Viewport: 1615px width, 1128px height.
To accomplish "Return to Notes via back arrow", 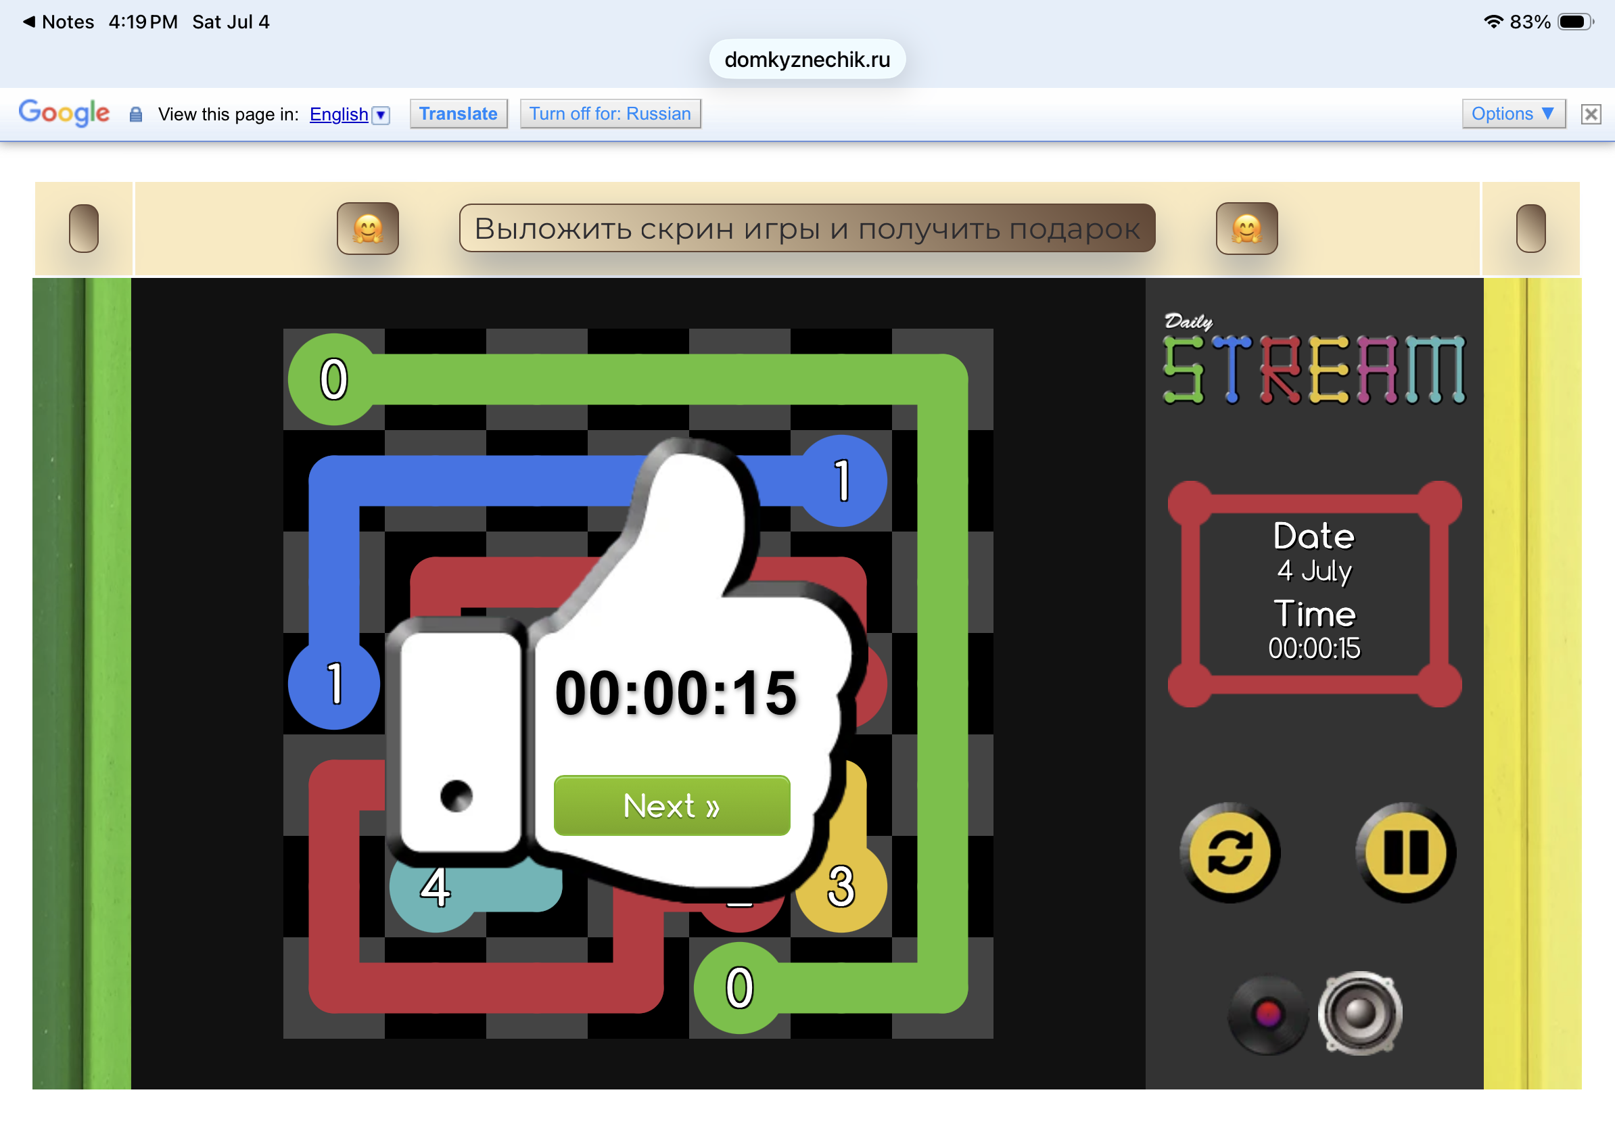I will 58,22.
